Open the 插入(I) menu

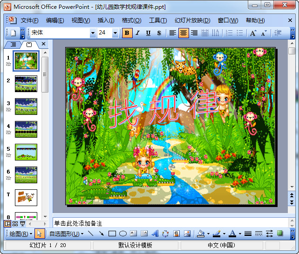(x=106, y=20)
